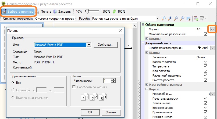This screenshot has height=119, width=217.
Task: Click the add objects icon with green plus
Action: (195, 19)
